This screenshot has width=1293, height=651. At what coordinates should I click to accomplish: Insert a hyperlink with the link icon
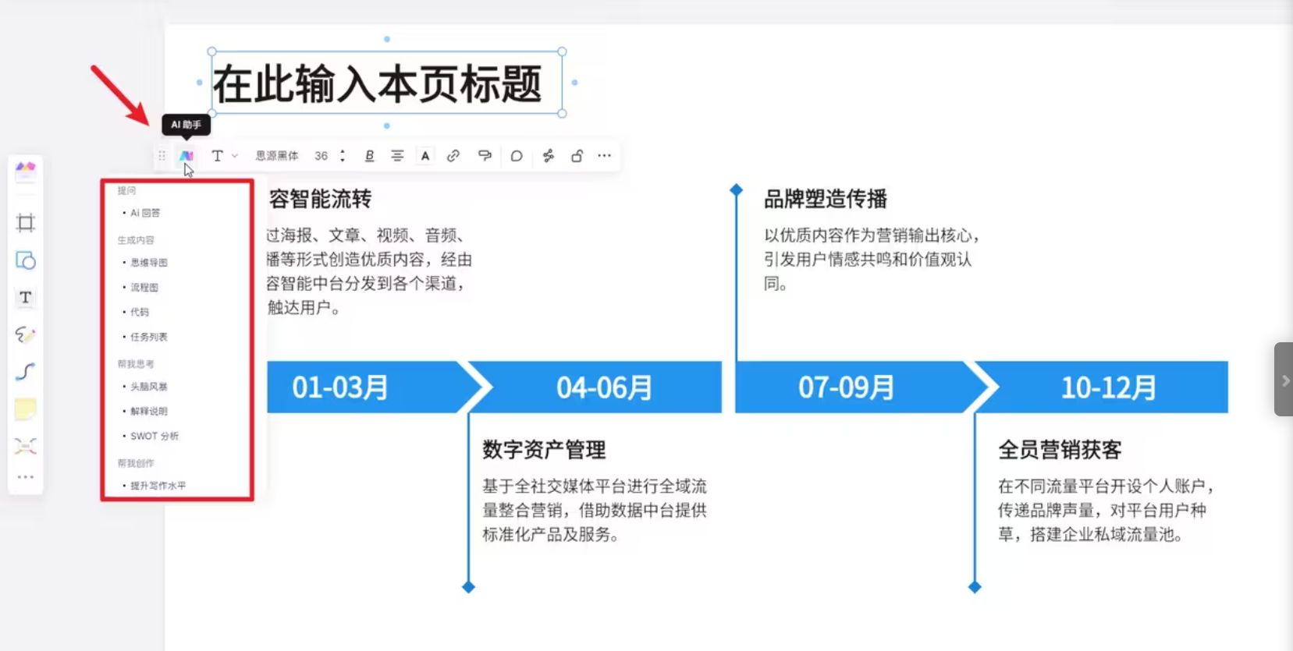point(453,156)
